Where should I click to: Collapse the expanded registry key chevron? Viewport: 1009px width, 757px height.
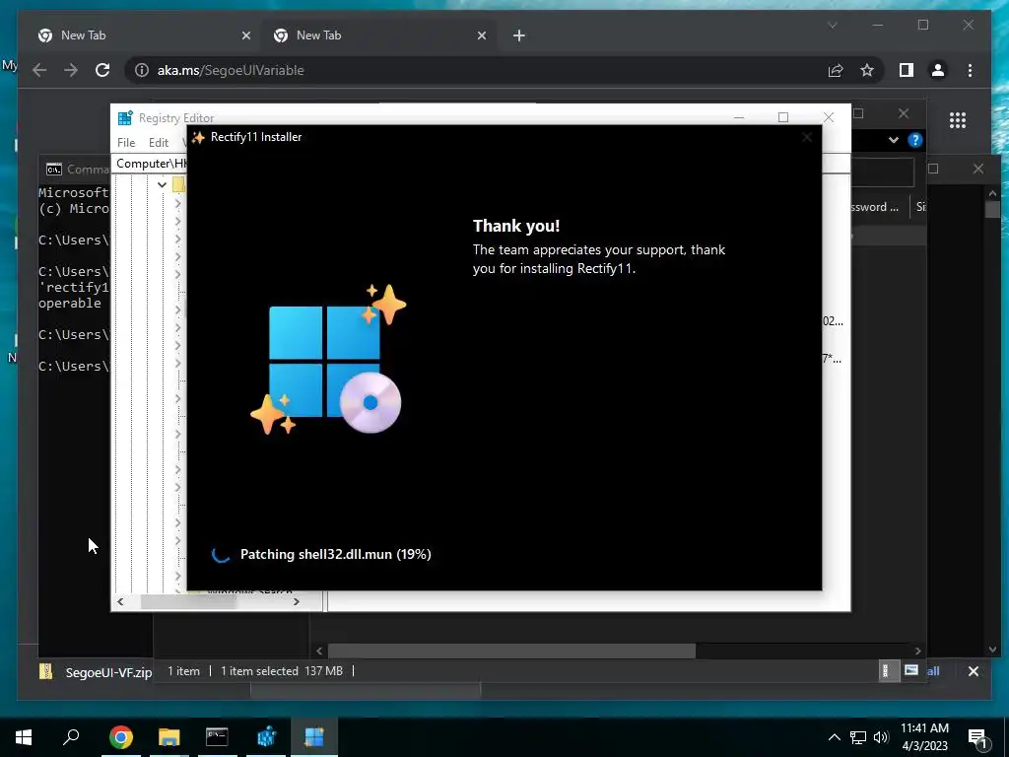click(x=162, y=184)
